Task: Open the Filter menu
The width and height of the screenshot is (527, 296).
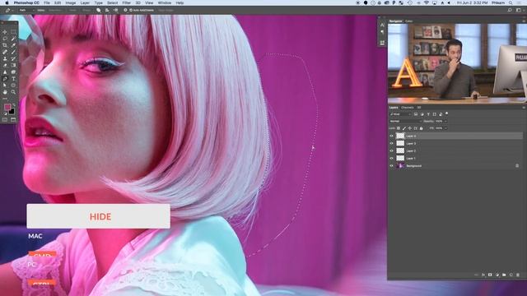Action: point(126,2)
